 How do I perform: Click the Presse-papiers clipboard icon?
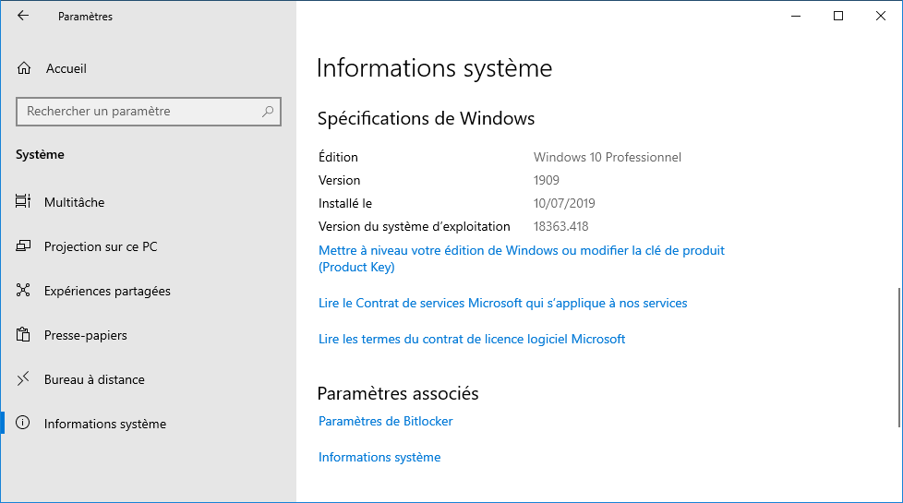point(23,334)
